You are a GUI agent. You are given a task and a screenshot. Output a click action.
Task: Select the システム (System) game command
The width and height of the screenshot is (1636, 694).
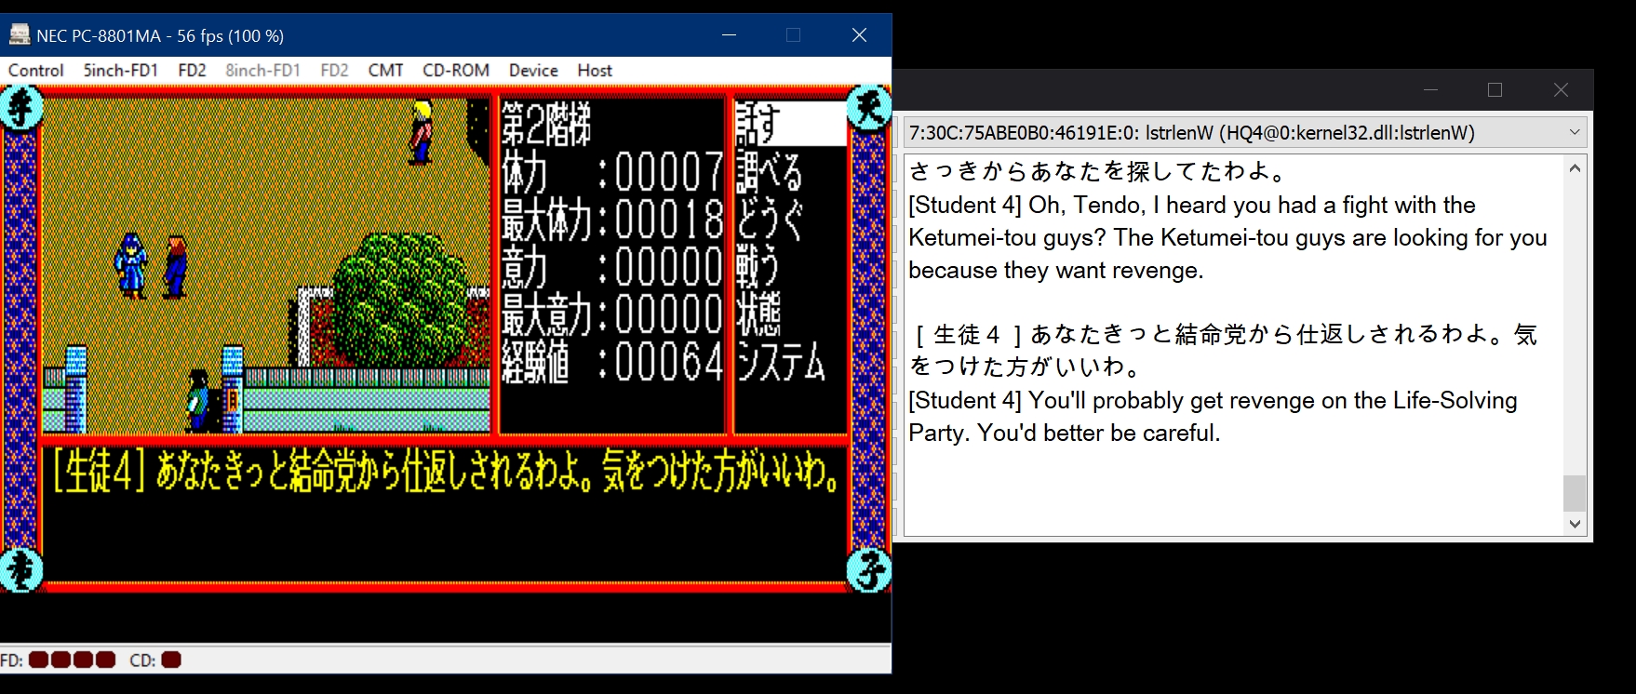pos(781,363)
